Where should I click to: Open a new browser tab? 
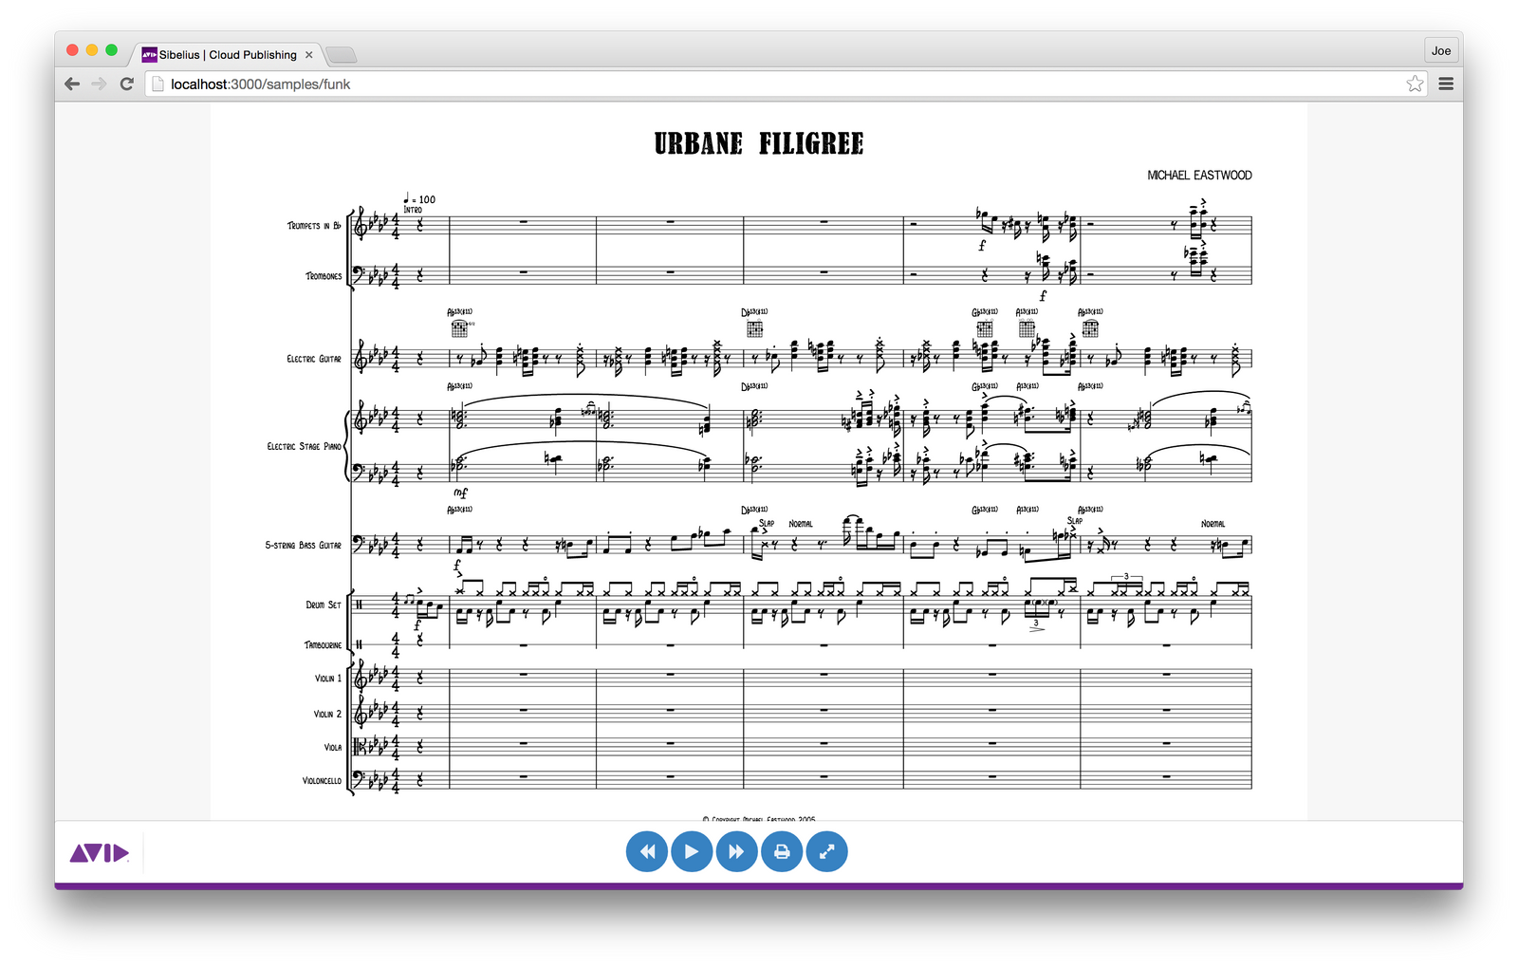coord(342,55)
